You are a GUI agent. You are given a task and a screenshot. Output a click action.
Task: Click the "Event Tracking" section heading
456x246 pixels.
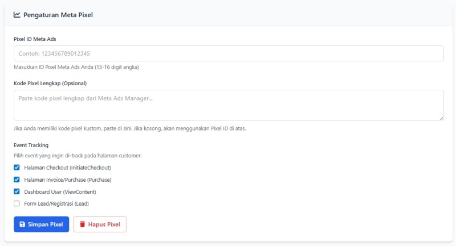coord(31,145)
